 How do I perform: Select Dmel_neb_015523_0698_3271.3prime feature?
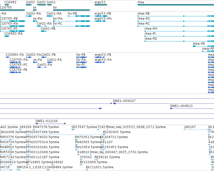[108, 129]
